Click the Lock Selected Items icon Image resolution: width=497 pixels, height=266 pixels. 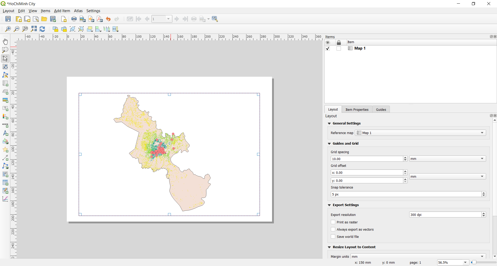click(x=55, y=29)
